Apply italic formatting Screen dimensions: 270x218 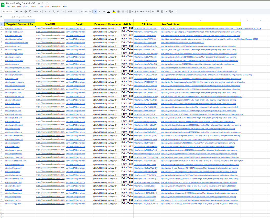pyautogui.click(x=99, y=12)
